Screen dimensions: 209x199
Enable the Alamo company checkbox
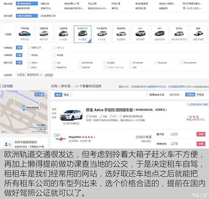[x=29, y=63]
